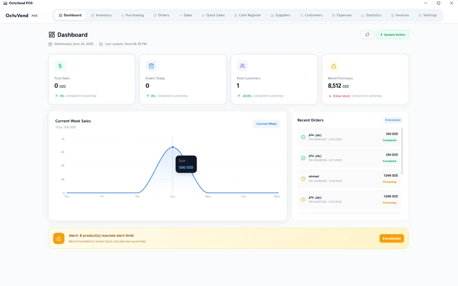Click the green up arrow in Total Customers card
458x286 pixels.
[239, 96]
